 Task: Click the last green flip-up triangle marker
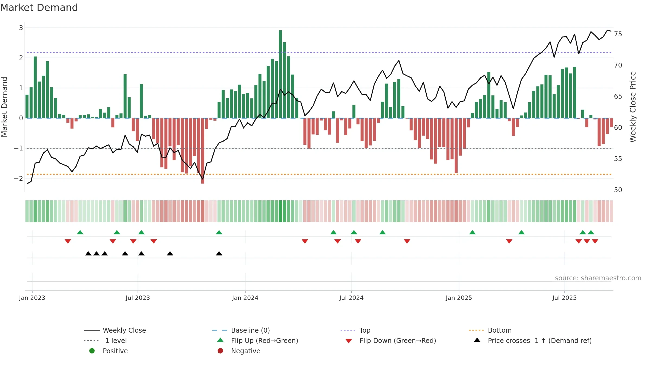pos(591,232)
